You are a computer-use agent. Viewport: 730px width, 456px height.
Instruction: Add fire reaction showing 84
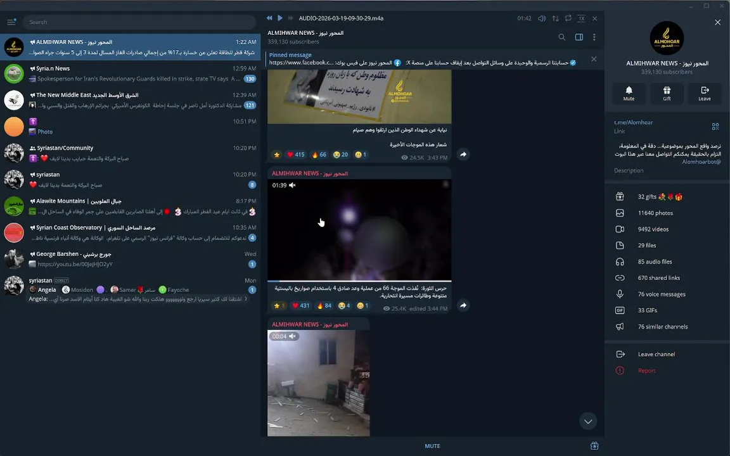coord(324,306)
